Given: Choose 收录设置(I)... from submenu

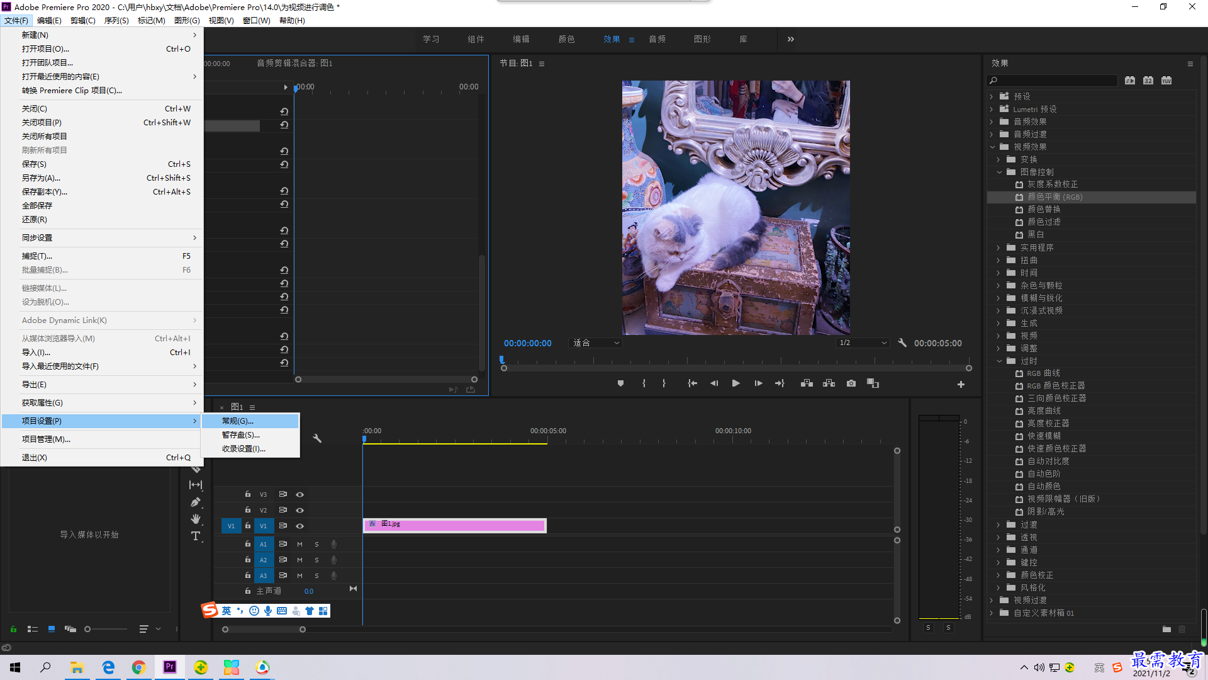Looking at the screenshot, I should pos(250,448).
